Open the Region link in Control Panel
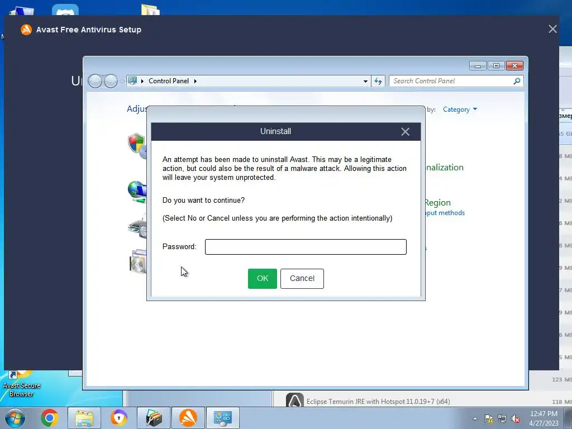Screen dimensions: 572x429 438,202
